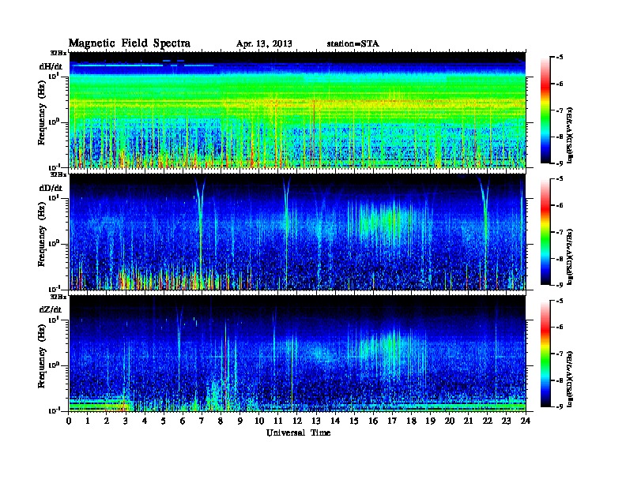Click the 'dH/dt' panel label
626x483 pixels.
tap(51, 66)
